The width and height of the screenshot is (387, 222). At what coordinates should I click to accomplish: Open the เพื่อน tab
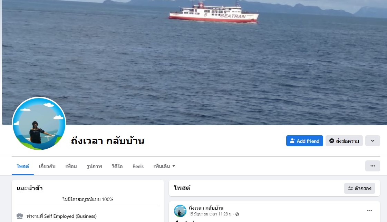tap(71, 166)
